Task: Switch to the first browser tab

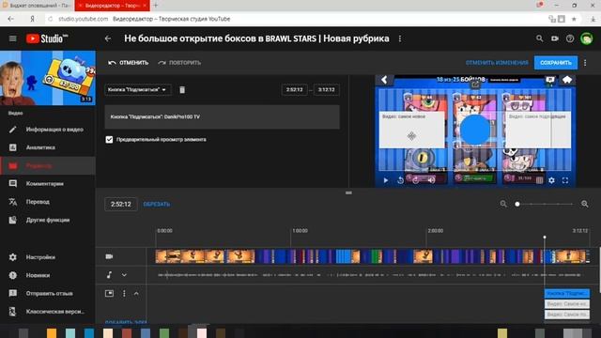Action: coord(37,6)
